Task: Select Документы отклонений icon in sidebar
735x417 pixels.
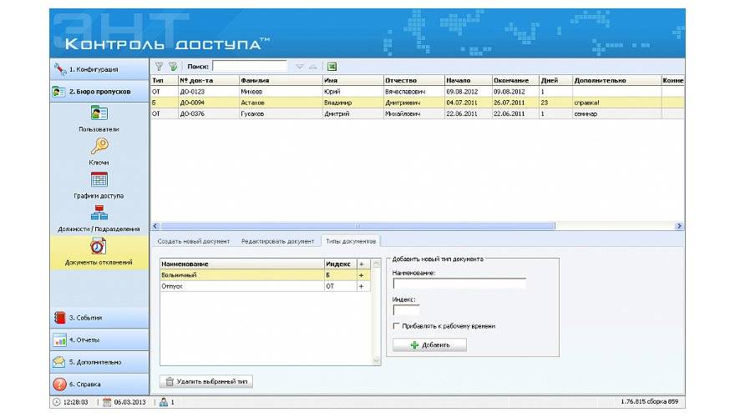Action: pos(99,247)
